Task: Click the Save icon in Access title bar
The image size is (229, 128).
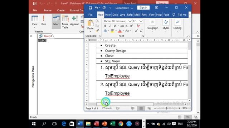Action: pyautogui.click(x=35, y=4)
